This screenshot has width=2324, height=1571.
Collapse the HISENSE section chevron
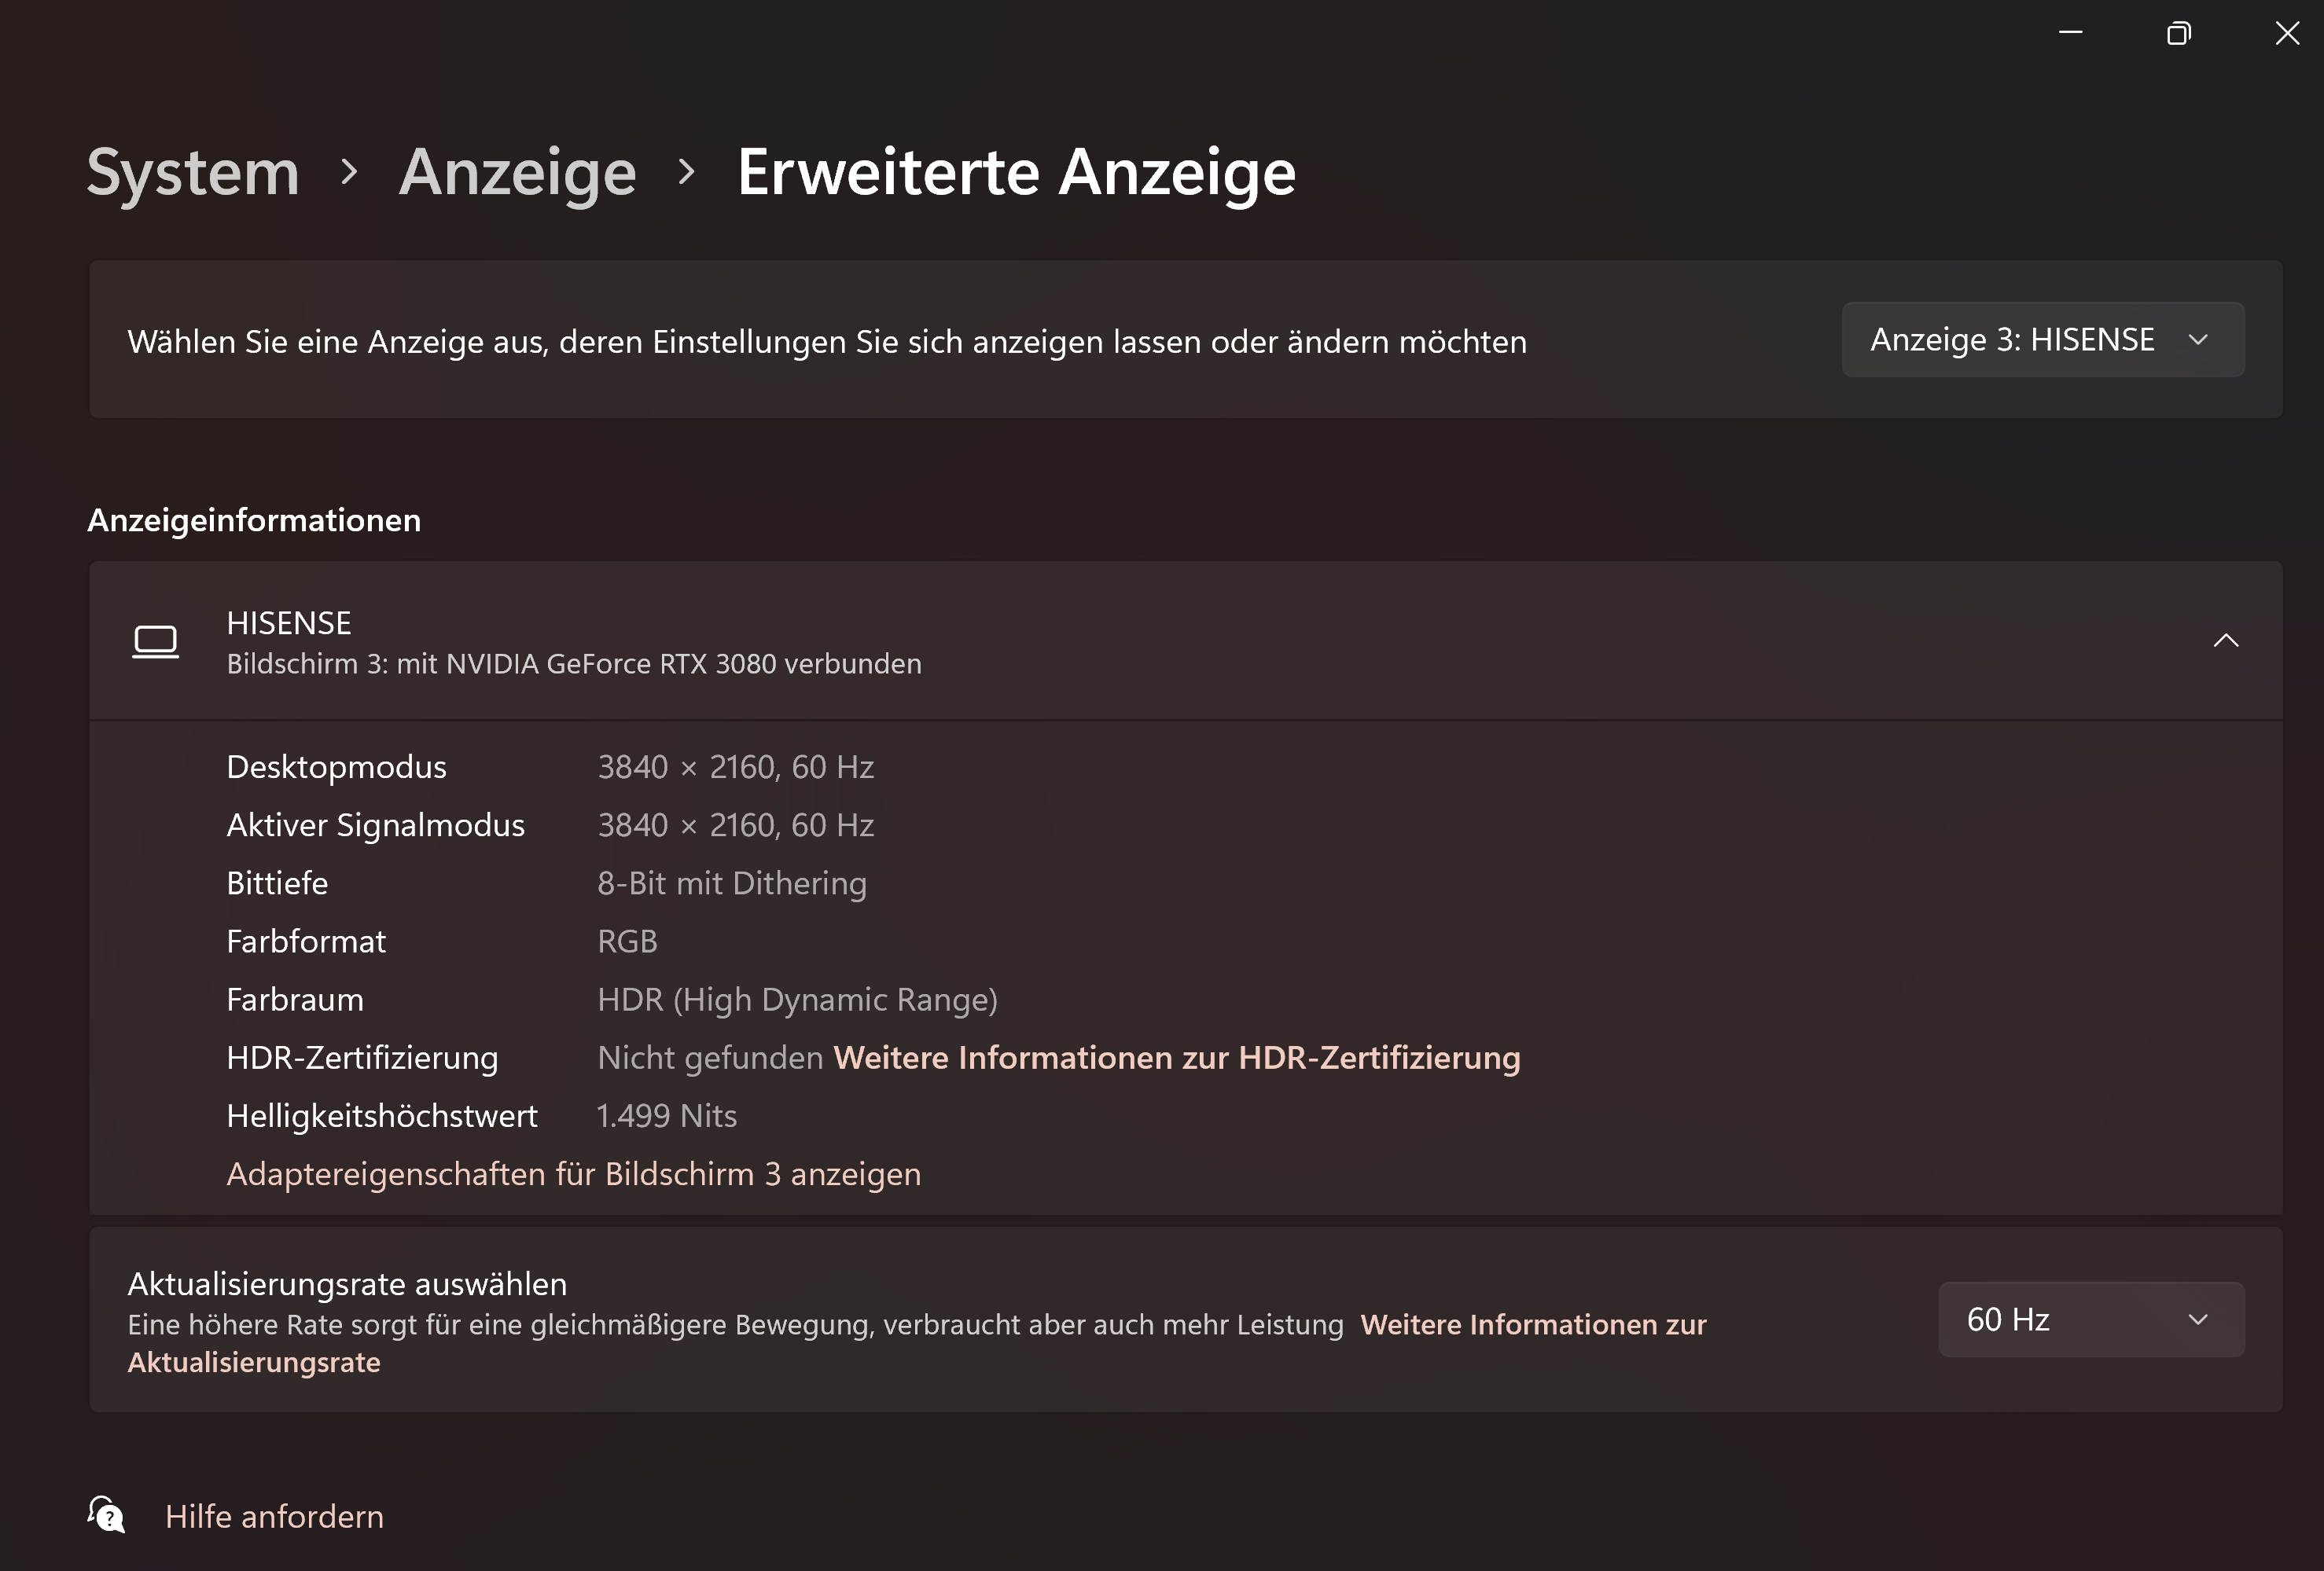2225,641
